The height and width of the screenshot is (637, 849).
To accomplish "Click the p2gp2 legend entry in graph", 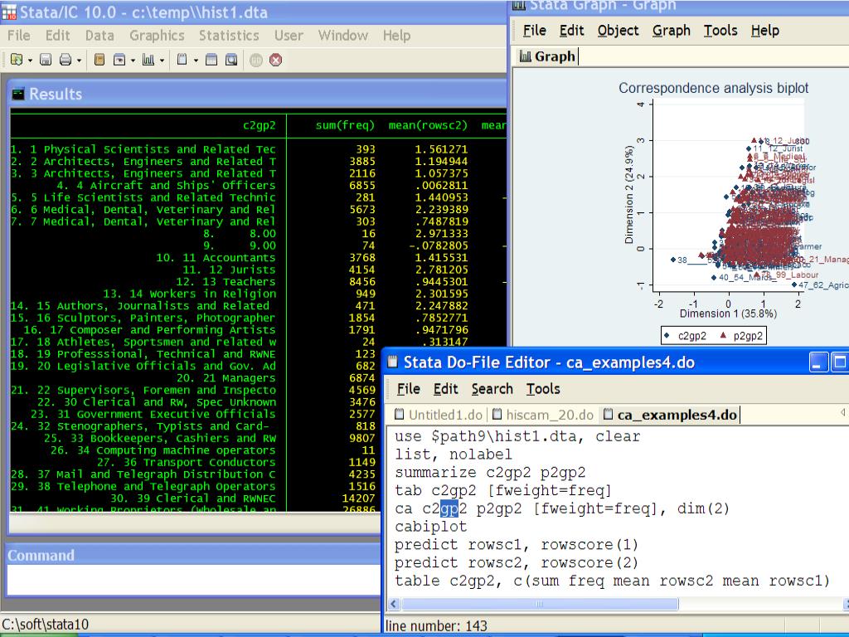I will click(x=741, y=336).
